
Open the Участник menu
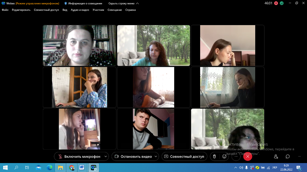pos(98,10)
